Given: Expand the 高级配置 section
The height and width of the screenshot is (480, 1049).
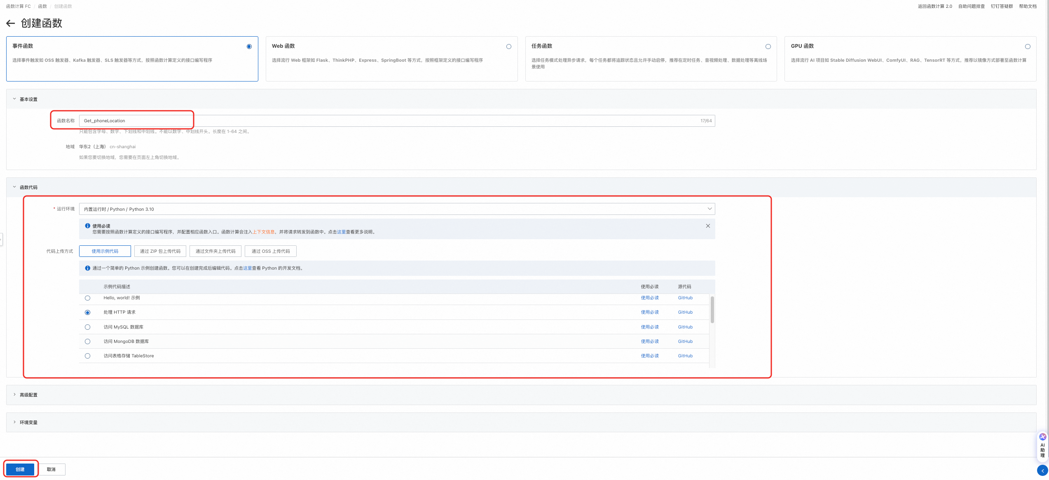Looking at the screenshot, I should pos(14,395).
